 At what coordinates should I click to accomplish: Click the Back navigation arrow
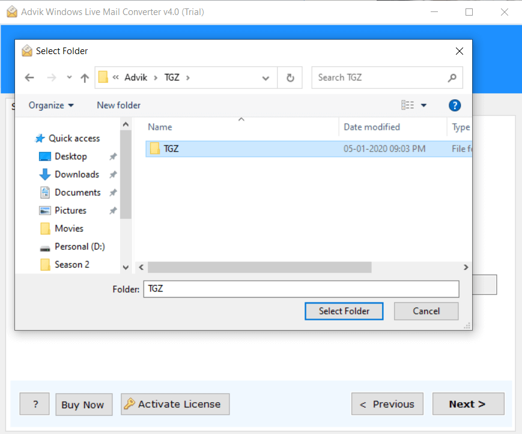tap(29, 77)
